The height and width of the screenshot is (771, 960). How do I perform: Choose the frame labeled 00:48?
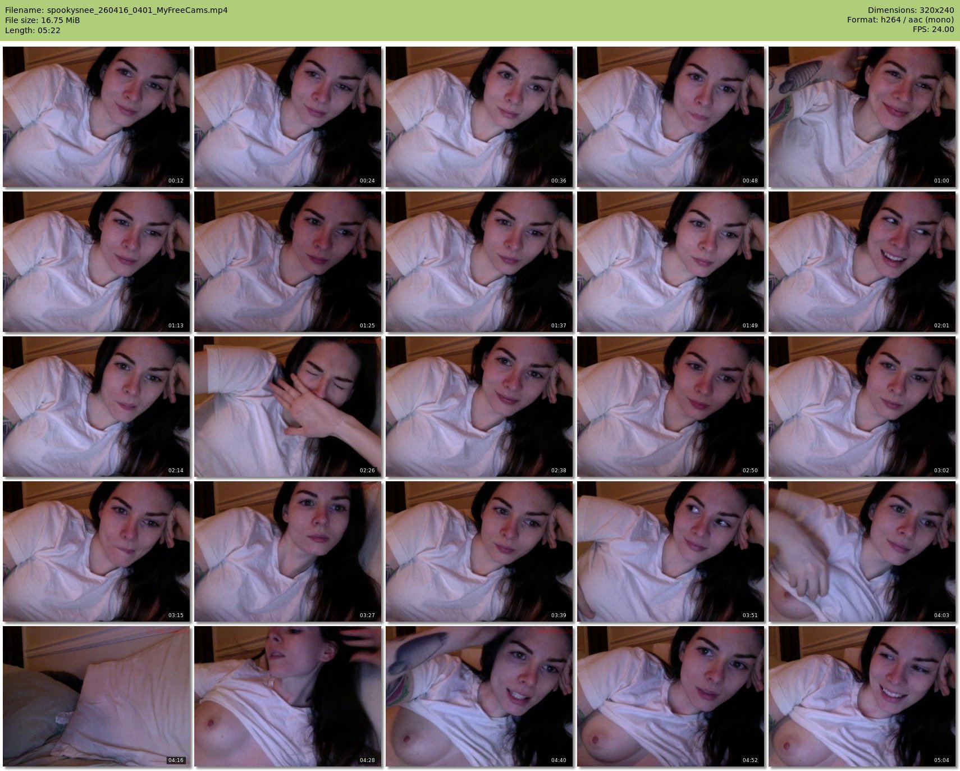point(670,117)
